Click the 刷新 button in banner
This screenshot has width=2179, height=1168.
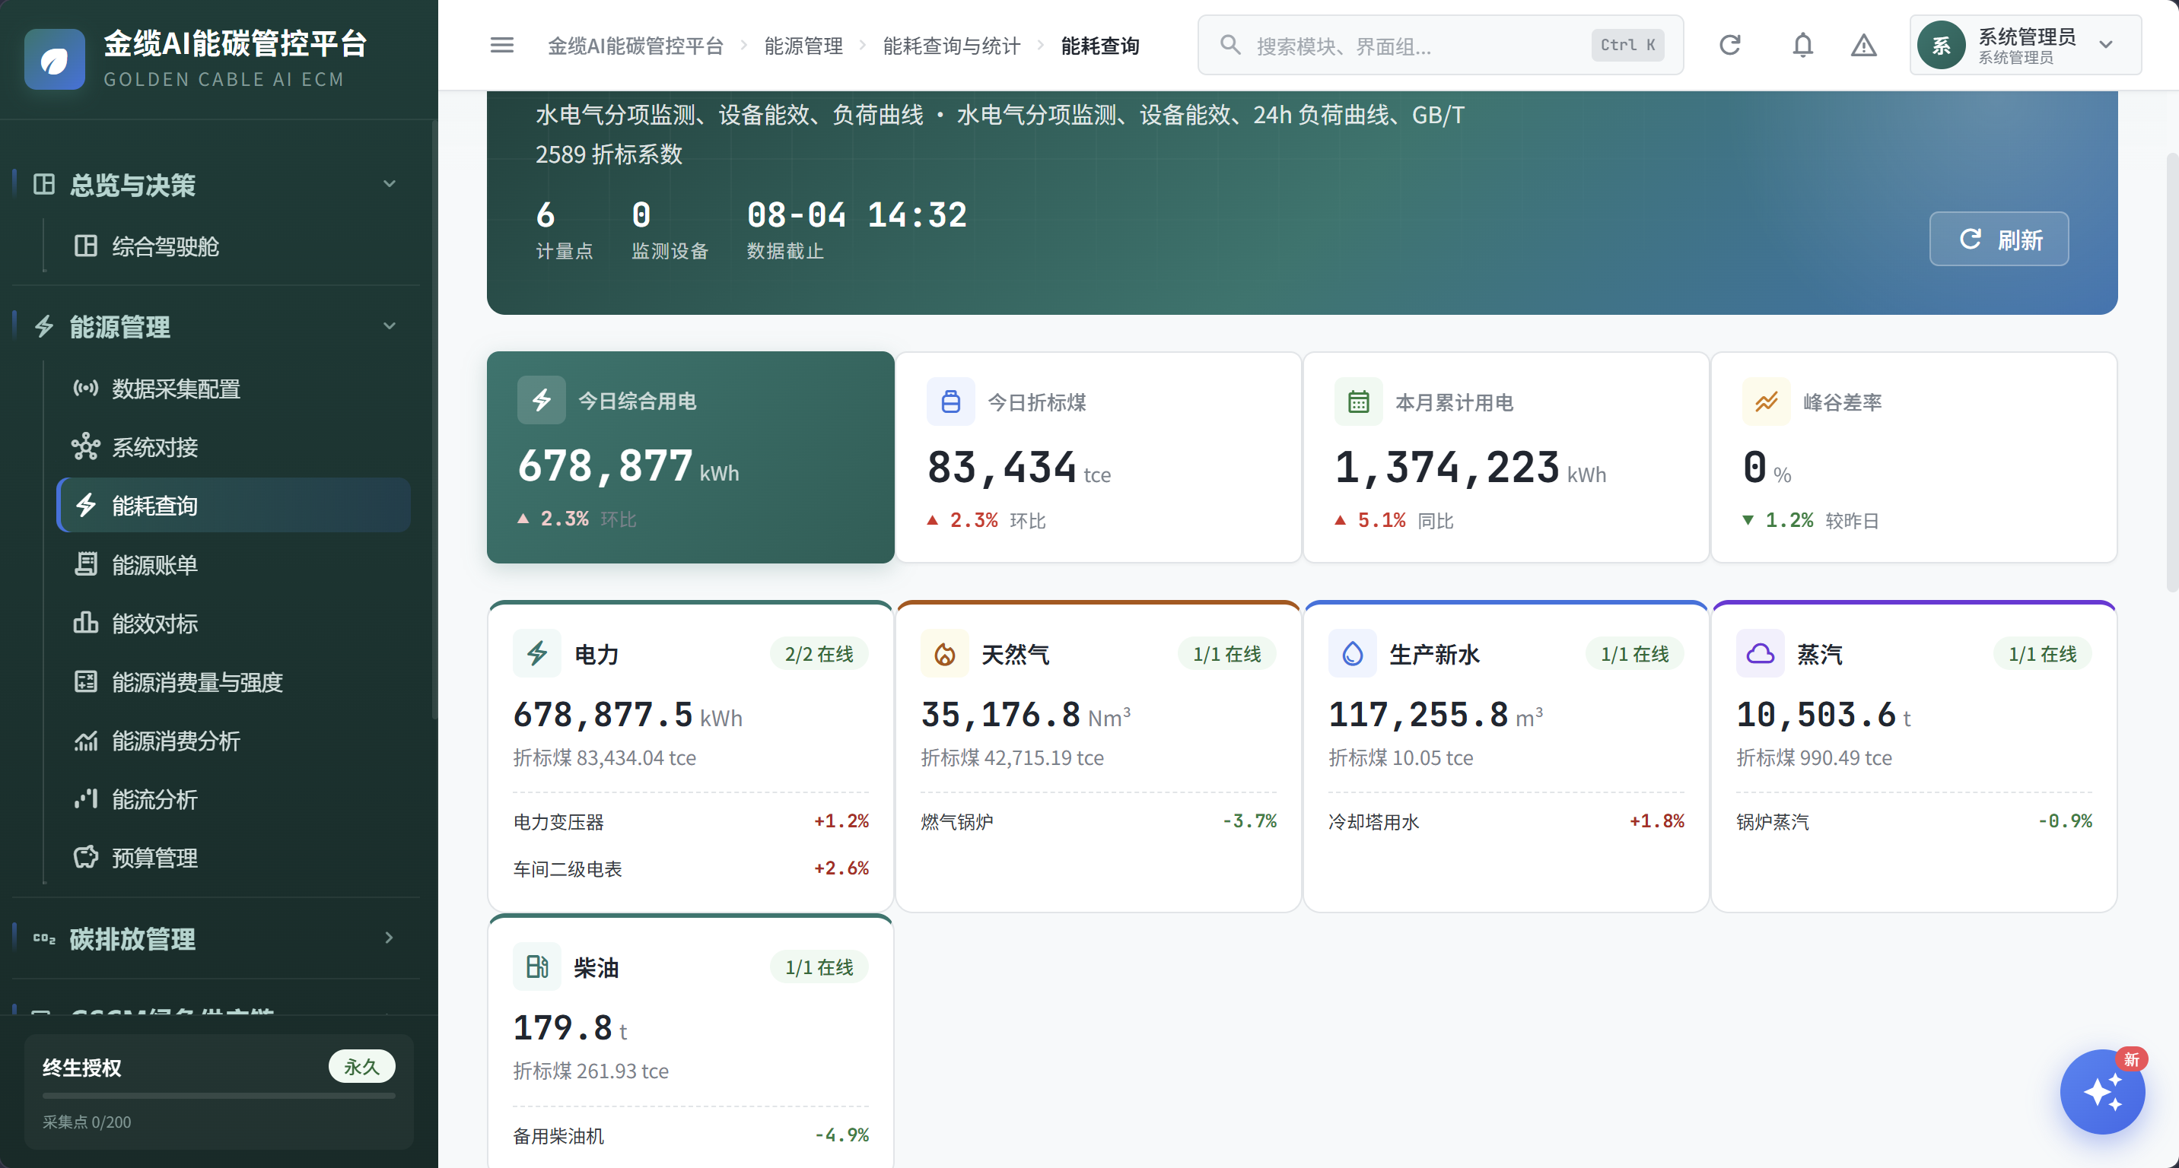point(1999,240)
